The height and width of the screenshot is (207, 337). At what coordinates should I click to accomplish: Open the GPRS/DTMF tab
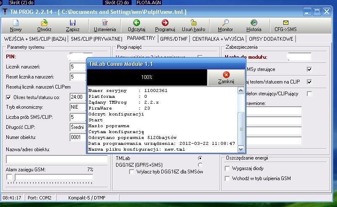click(x=174, y=39)
